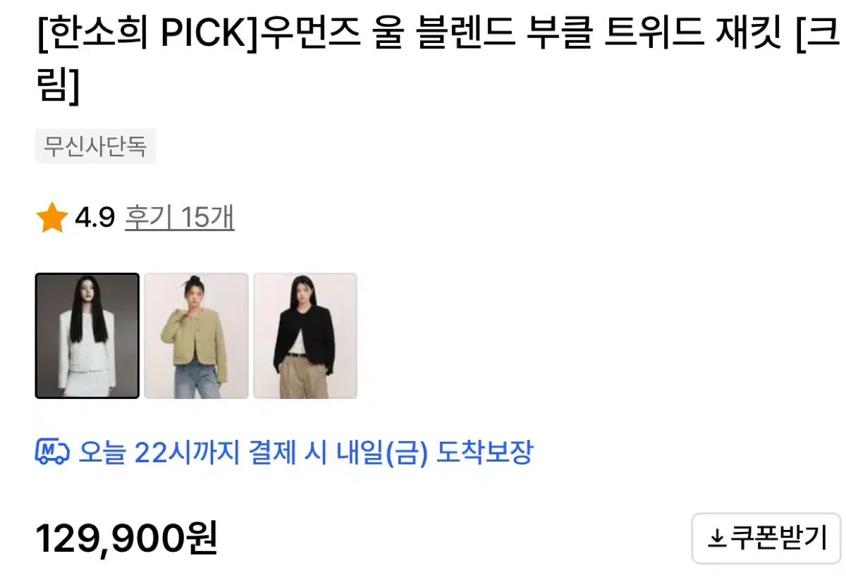Click the download arrow in 쿠폰받기
This screenshot has width=846, height=580.
pos(716,539)
